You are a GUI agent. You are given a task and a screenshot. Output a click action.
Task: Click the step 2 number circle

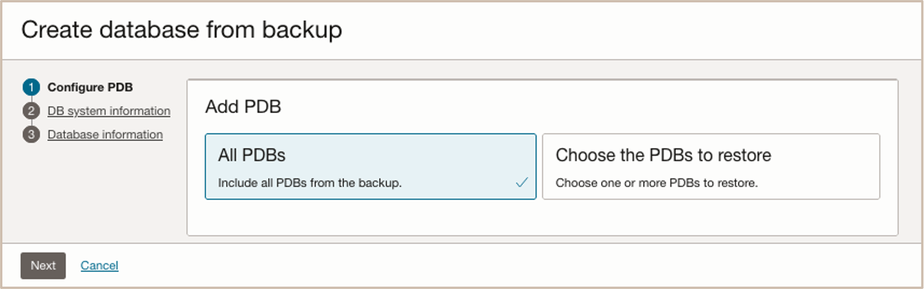[x=31, y=111]
